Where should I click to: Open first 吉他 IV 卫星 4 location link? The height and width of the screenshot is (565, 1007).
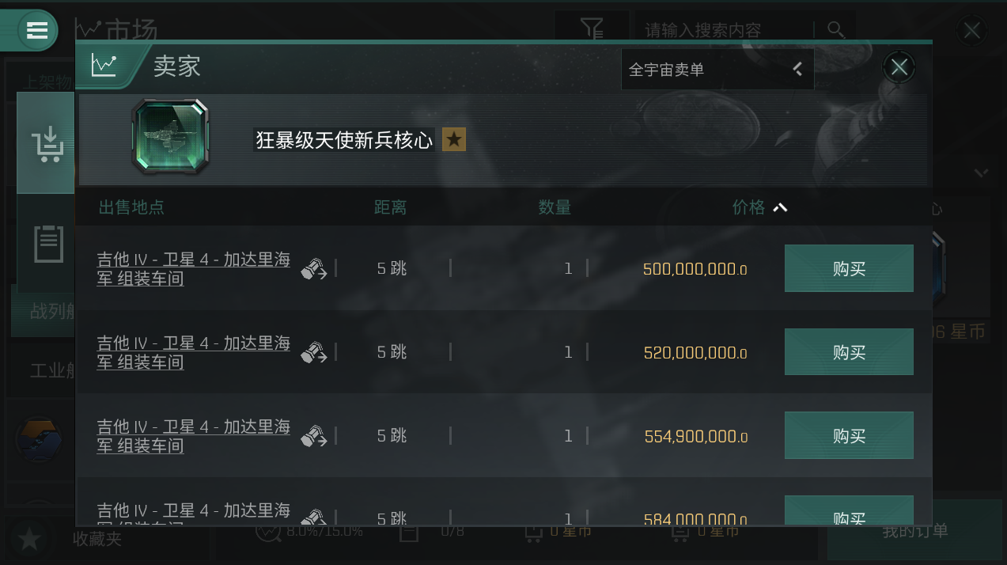click(x=194, y=269)
